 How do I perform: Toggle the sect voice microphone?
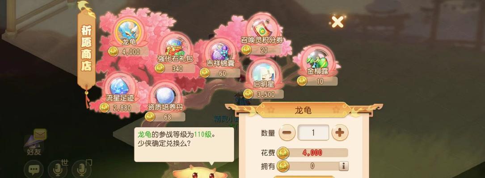81,170
